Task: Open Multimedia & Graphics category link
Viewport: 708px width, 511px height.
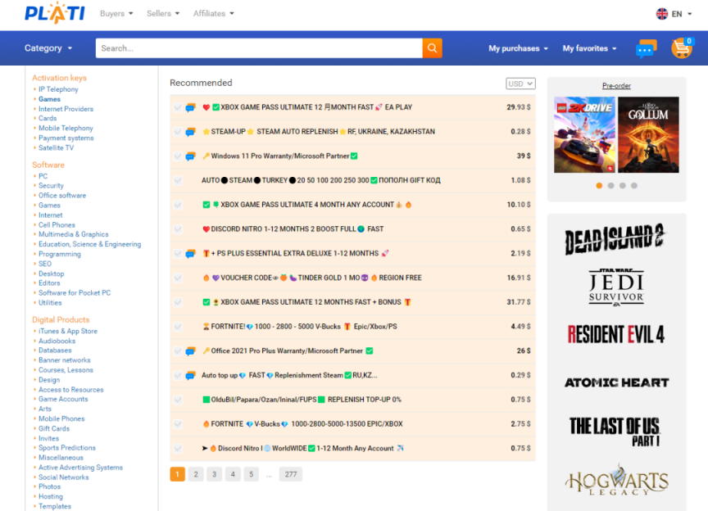Action: tap(73, 234)
